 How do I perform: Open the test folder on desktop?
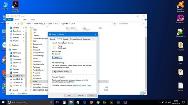point(181,60)
